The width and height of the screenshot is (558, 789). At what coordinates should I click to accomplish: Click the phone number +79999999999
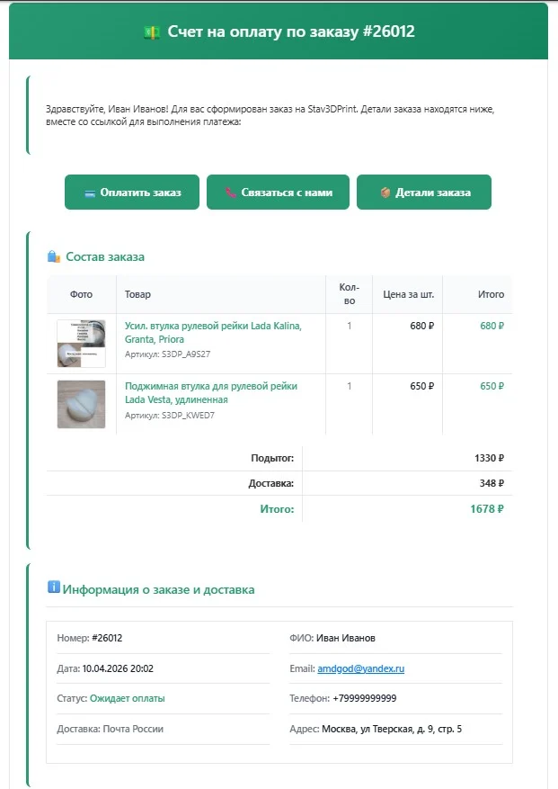coord(365,698)
